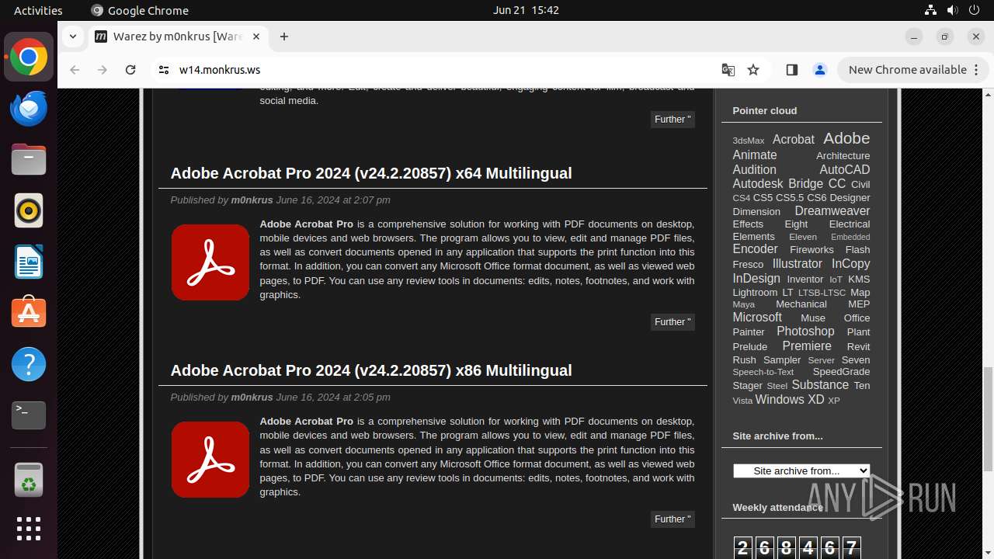Show the applications grid

29,529
